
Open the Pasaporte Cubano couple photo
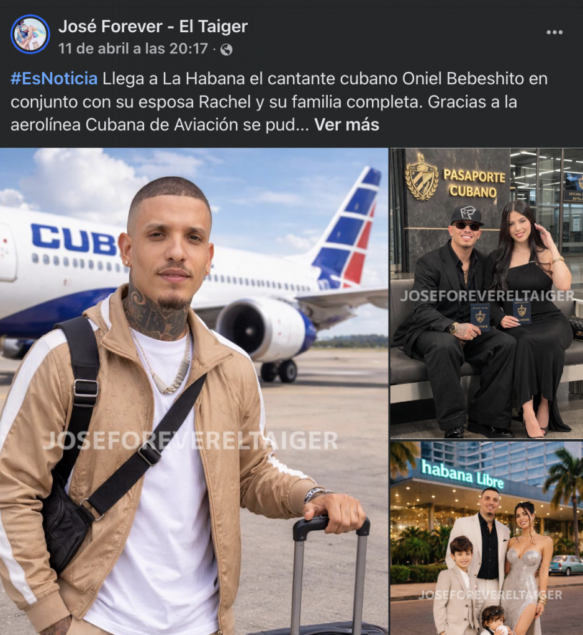pyautogui.click(x=487, y=293)
